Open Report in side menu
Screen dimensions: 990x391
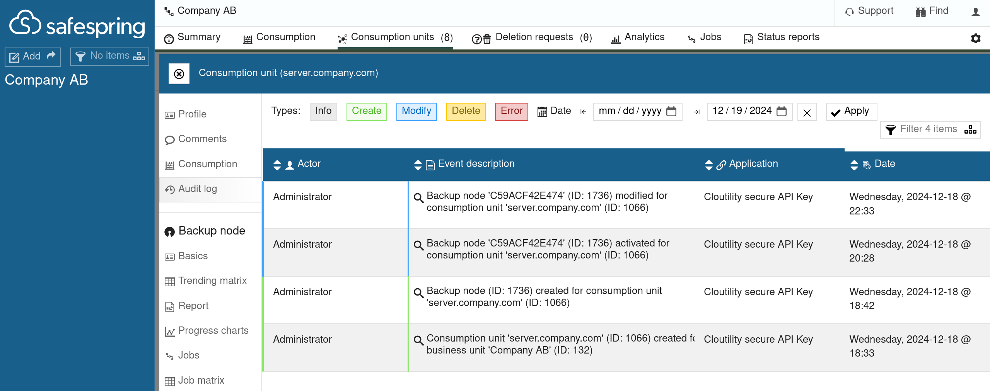tap(186, 306)
